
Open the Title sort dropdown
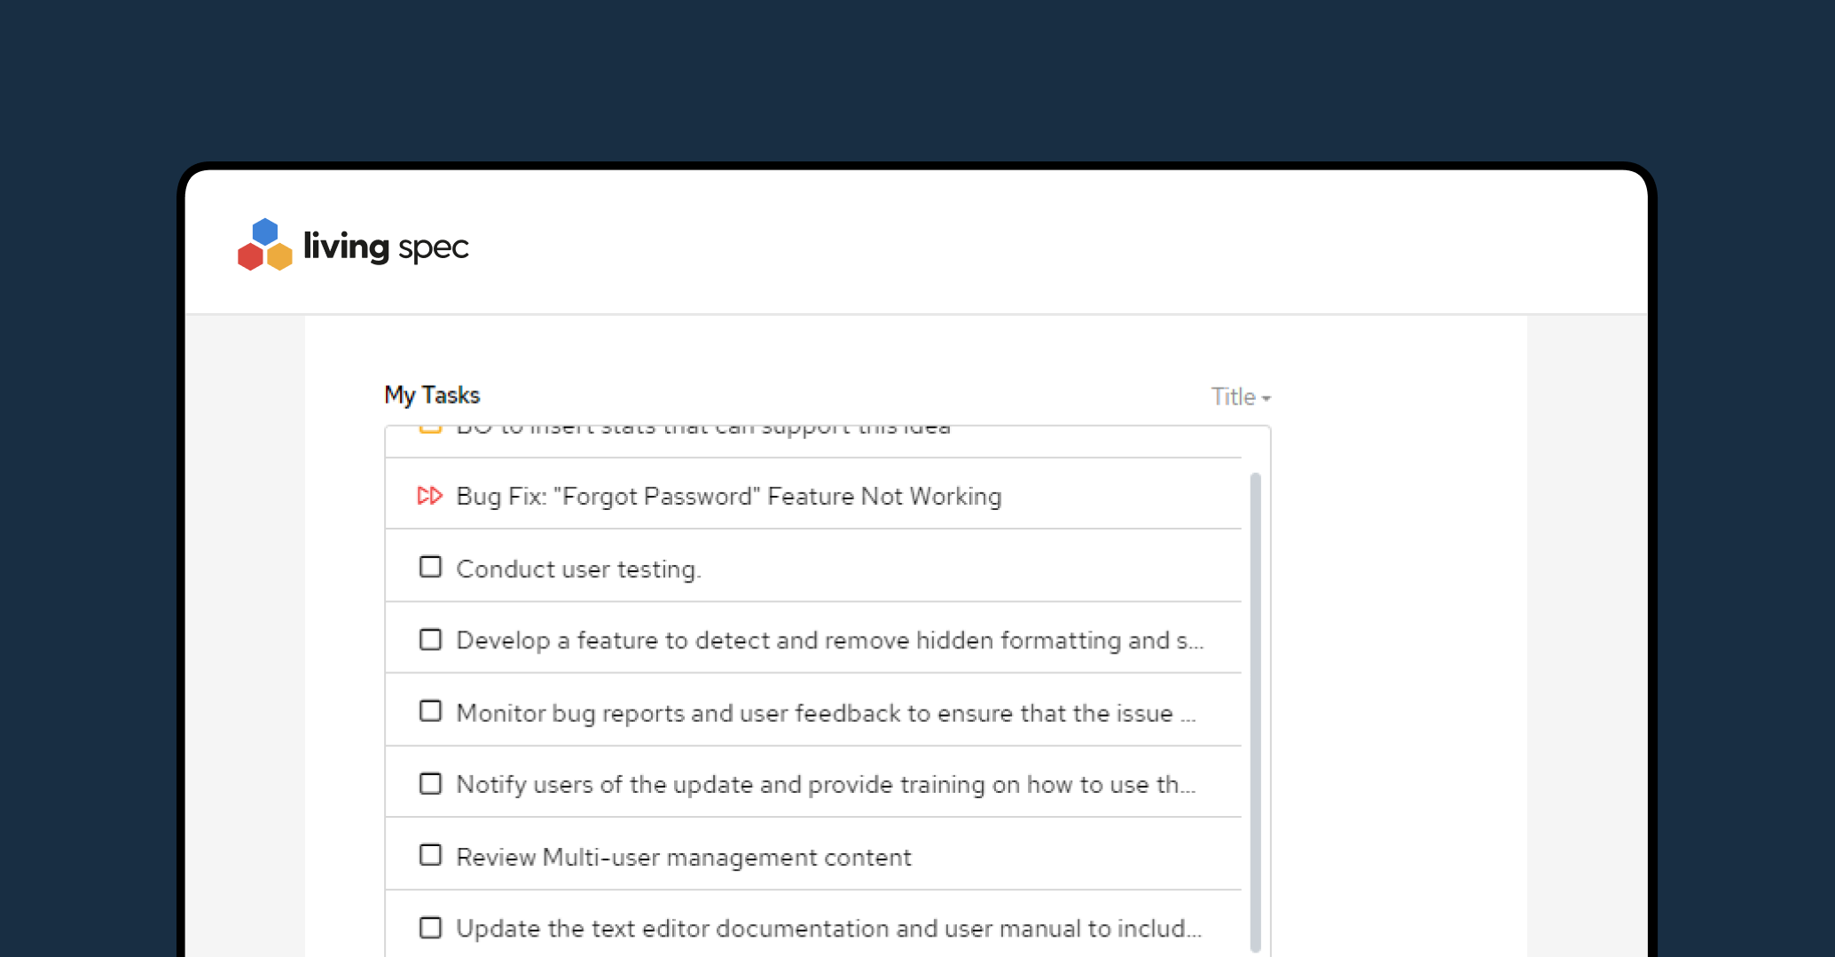point(1240,397)
